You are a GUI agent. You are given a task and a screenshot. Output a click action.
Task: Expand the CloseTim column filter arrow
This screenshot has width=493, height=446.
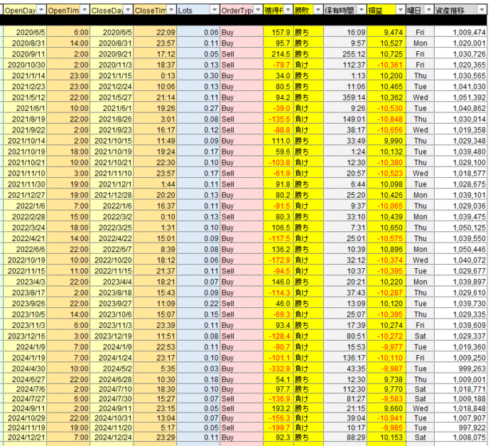tap(170, 10)
